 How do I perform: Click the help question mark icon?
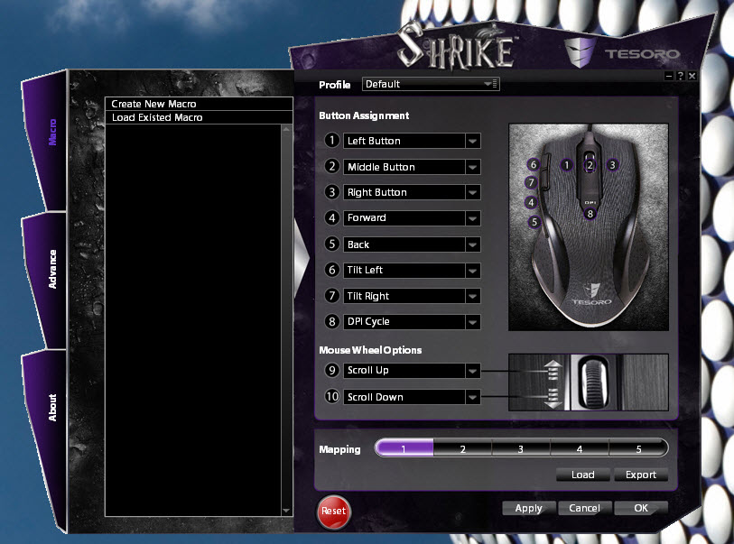tap(681, 76)
